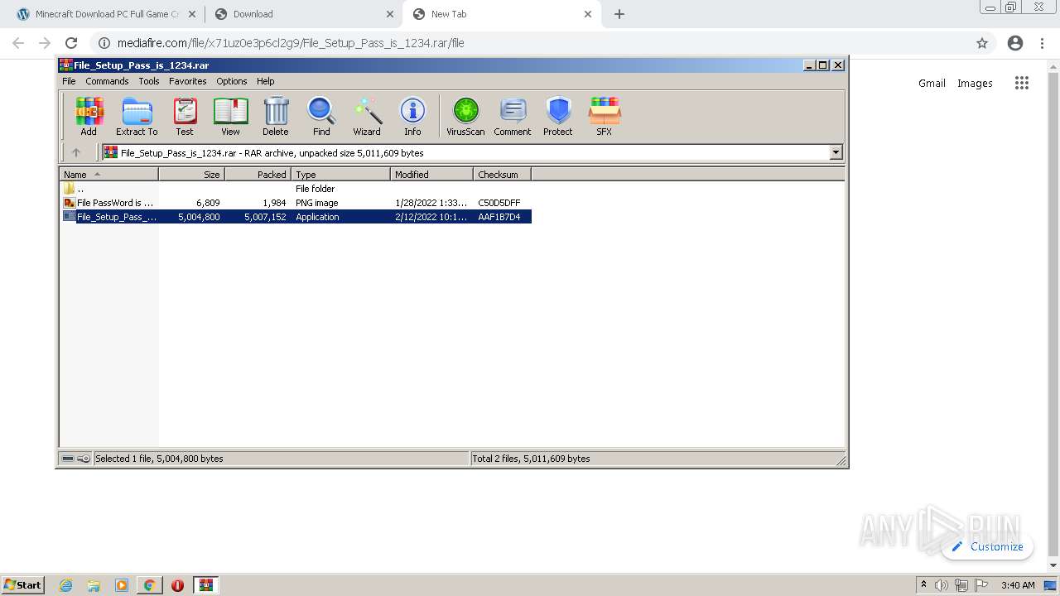Click the Delete trash icon

(276, 116)
